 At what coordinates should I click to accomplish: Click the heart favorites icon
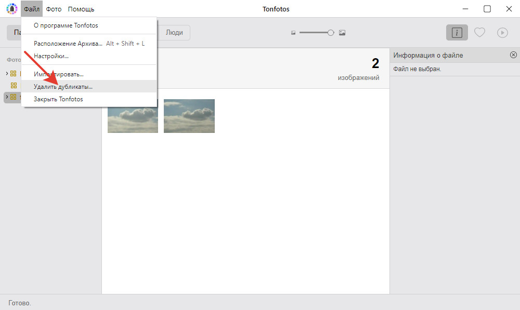tap(479, 33)
